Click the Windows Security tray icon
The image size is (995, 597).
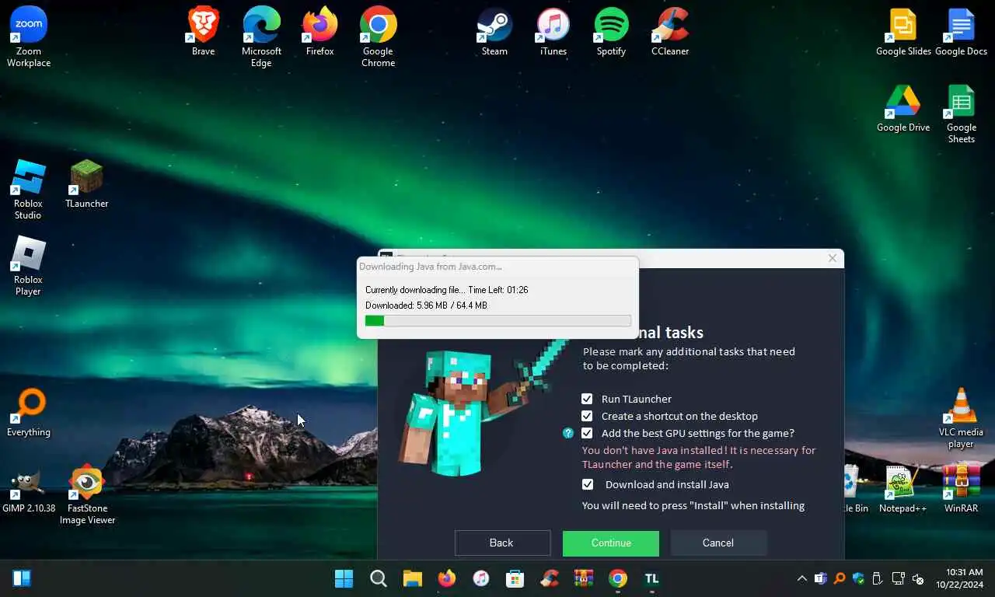858,578
